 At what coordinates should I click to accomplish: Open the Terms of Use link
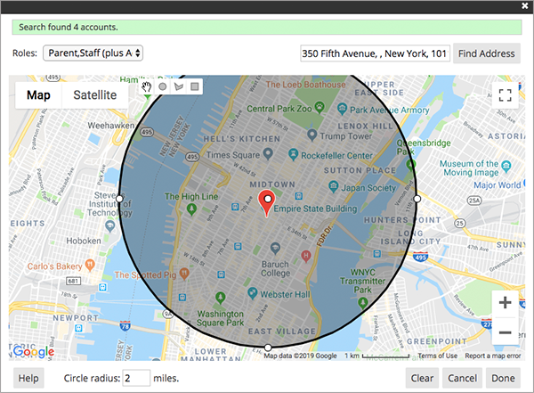(438, 356)
